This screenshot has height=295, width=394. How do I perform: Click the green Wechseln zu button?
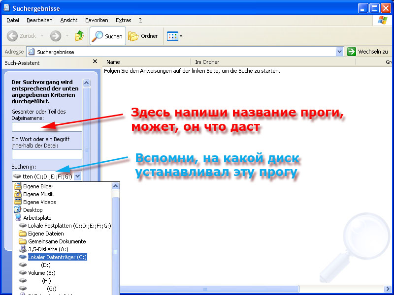368,52
